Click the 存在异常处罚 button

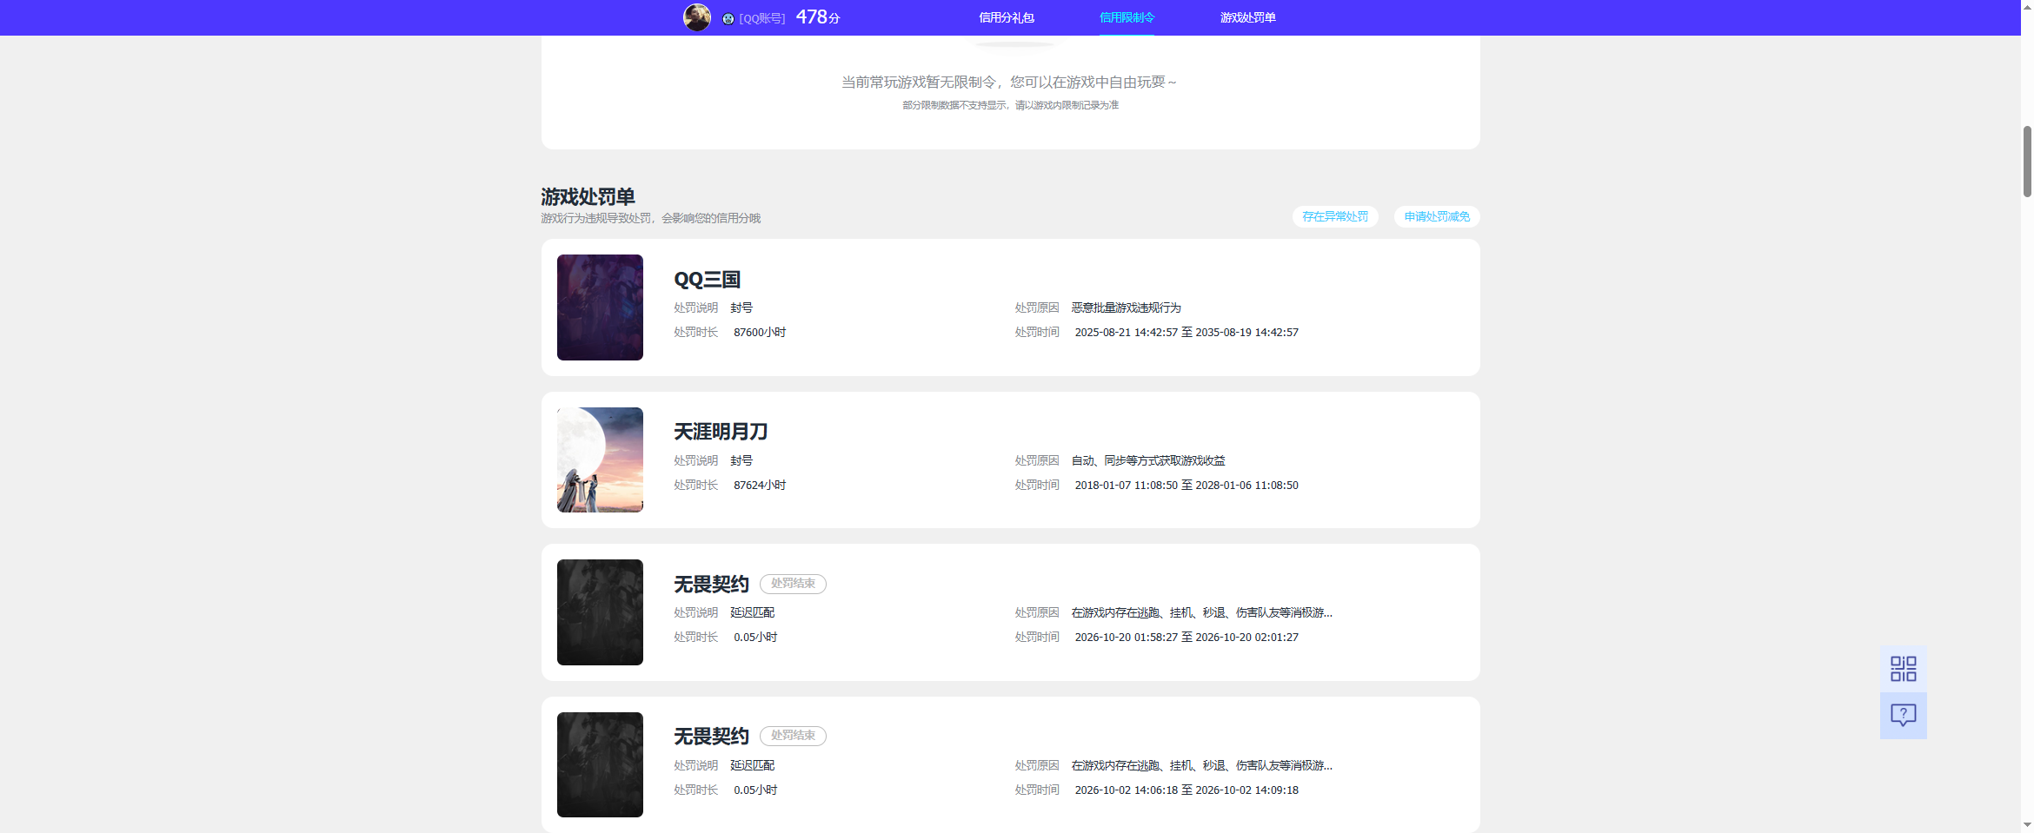pyautogui.click(x=1335, y=216)
